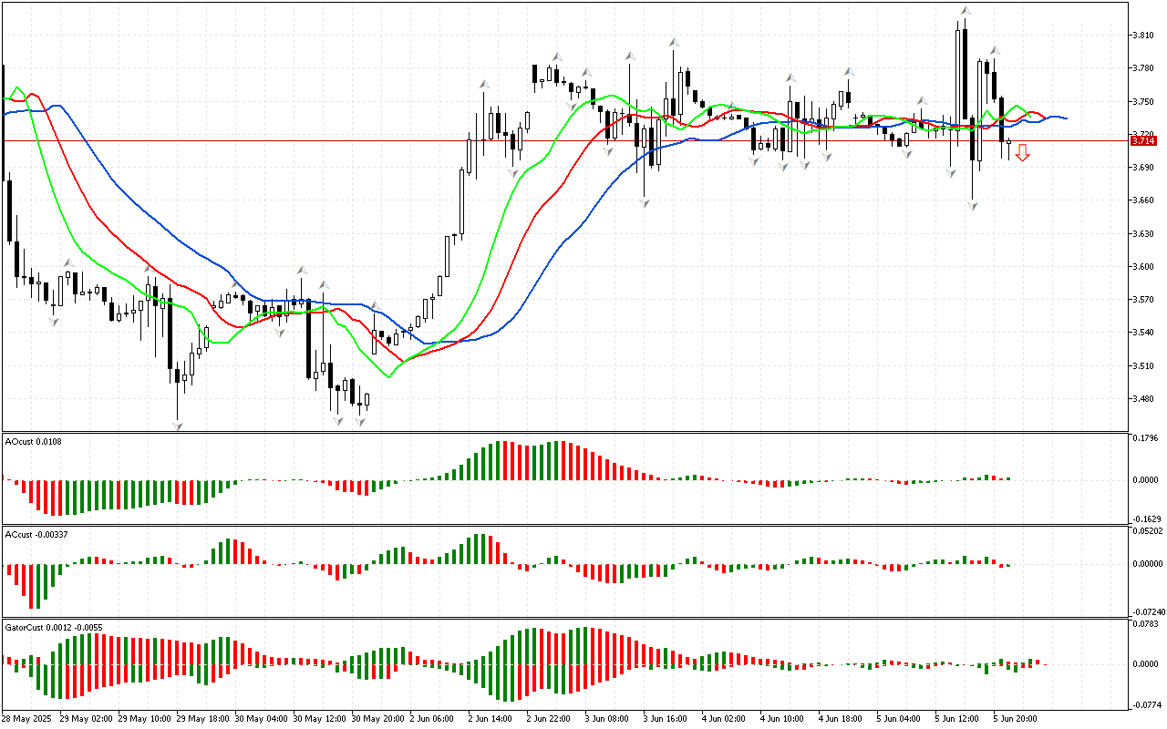This screenshot has height=729, width=1167.
Task: Click the up fractal above the 3 Jun 16:00 high
Action: [673, 42]
